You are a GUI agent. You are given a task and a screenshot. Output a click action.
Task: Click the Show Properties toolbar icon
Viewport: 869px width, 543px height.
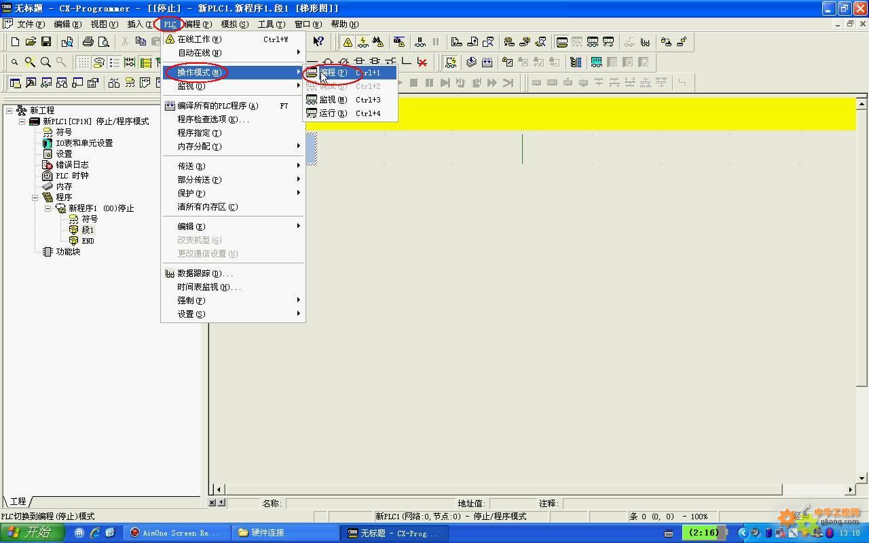[x=93, y=83]
